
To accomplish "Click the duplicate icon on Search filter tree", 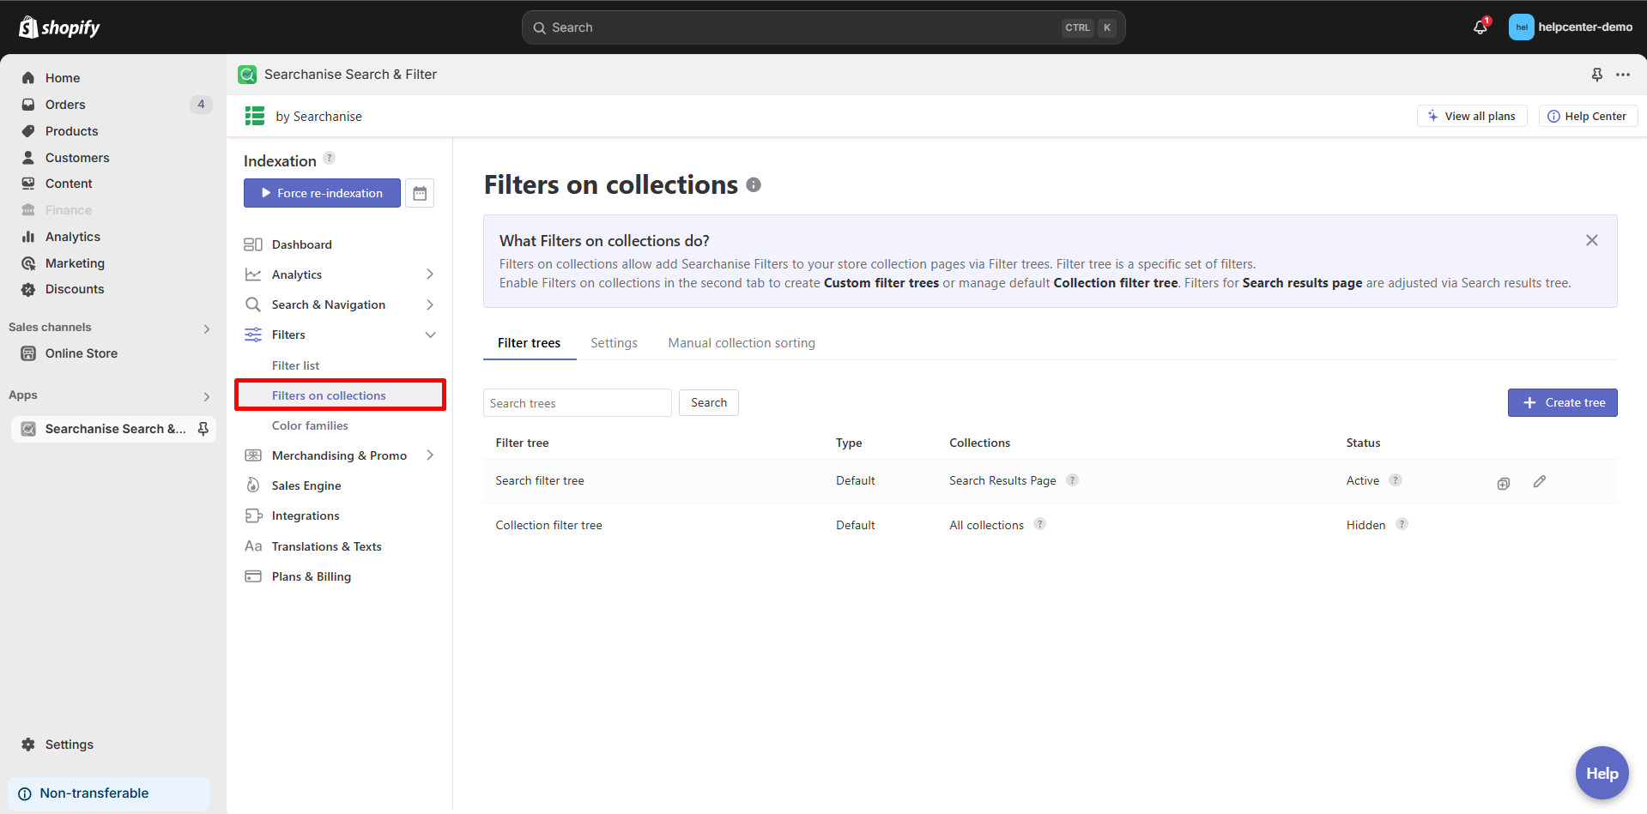I will [x=1503, y=483].
